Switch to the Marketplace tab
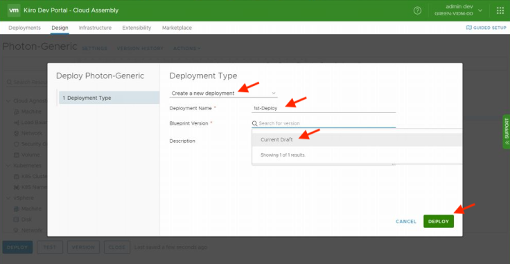The height and width of the screenshot is (264, 510). pyautogui.click(x=177, y=28)
